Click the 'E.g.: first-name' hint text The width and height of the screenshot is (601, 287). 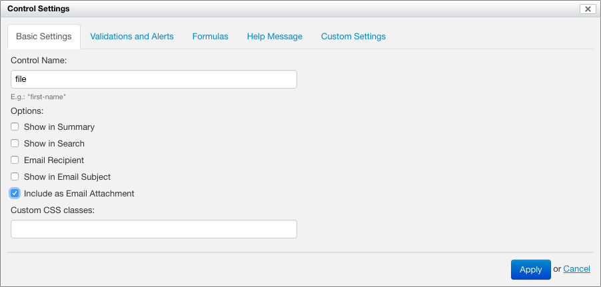click(38, 97)
